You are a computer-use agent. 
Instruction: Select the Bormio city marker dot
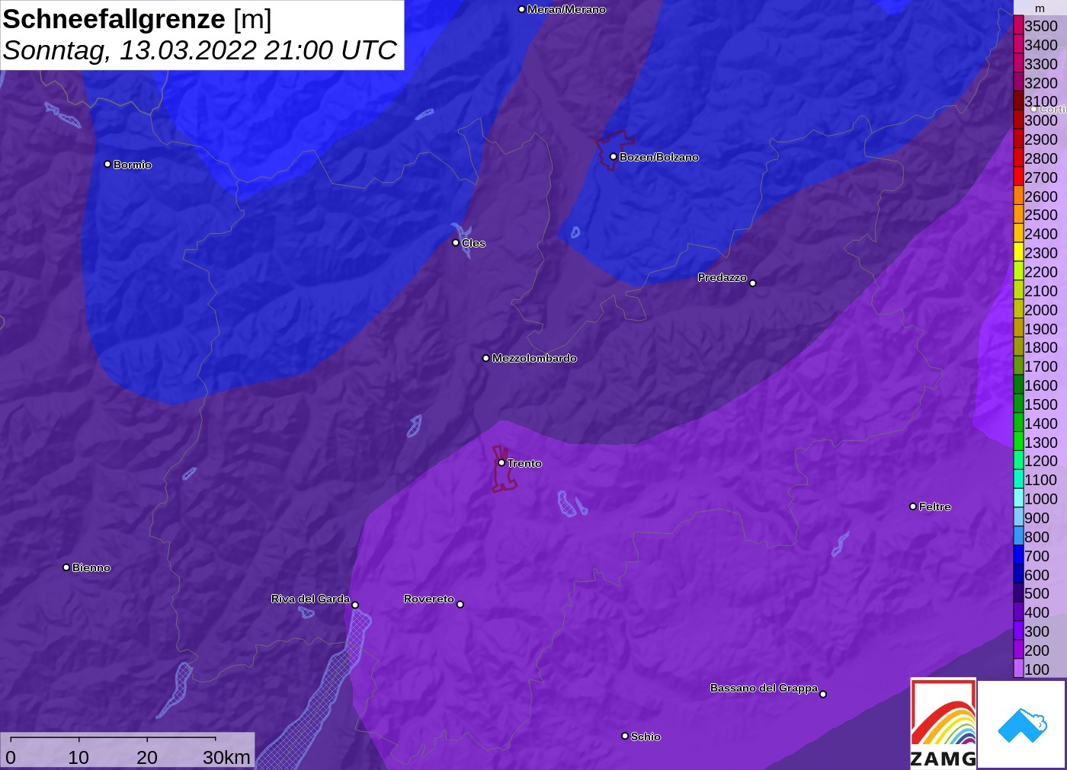pos(107,164)
